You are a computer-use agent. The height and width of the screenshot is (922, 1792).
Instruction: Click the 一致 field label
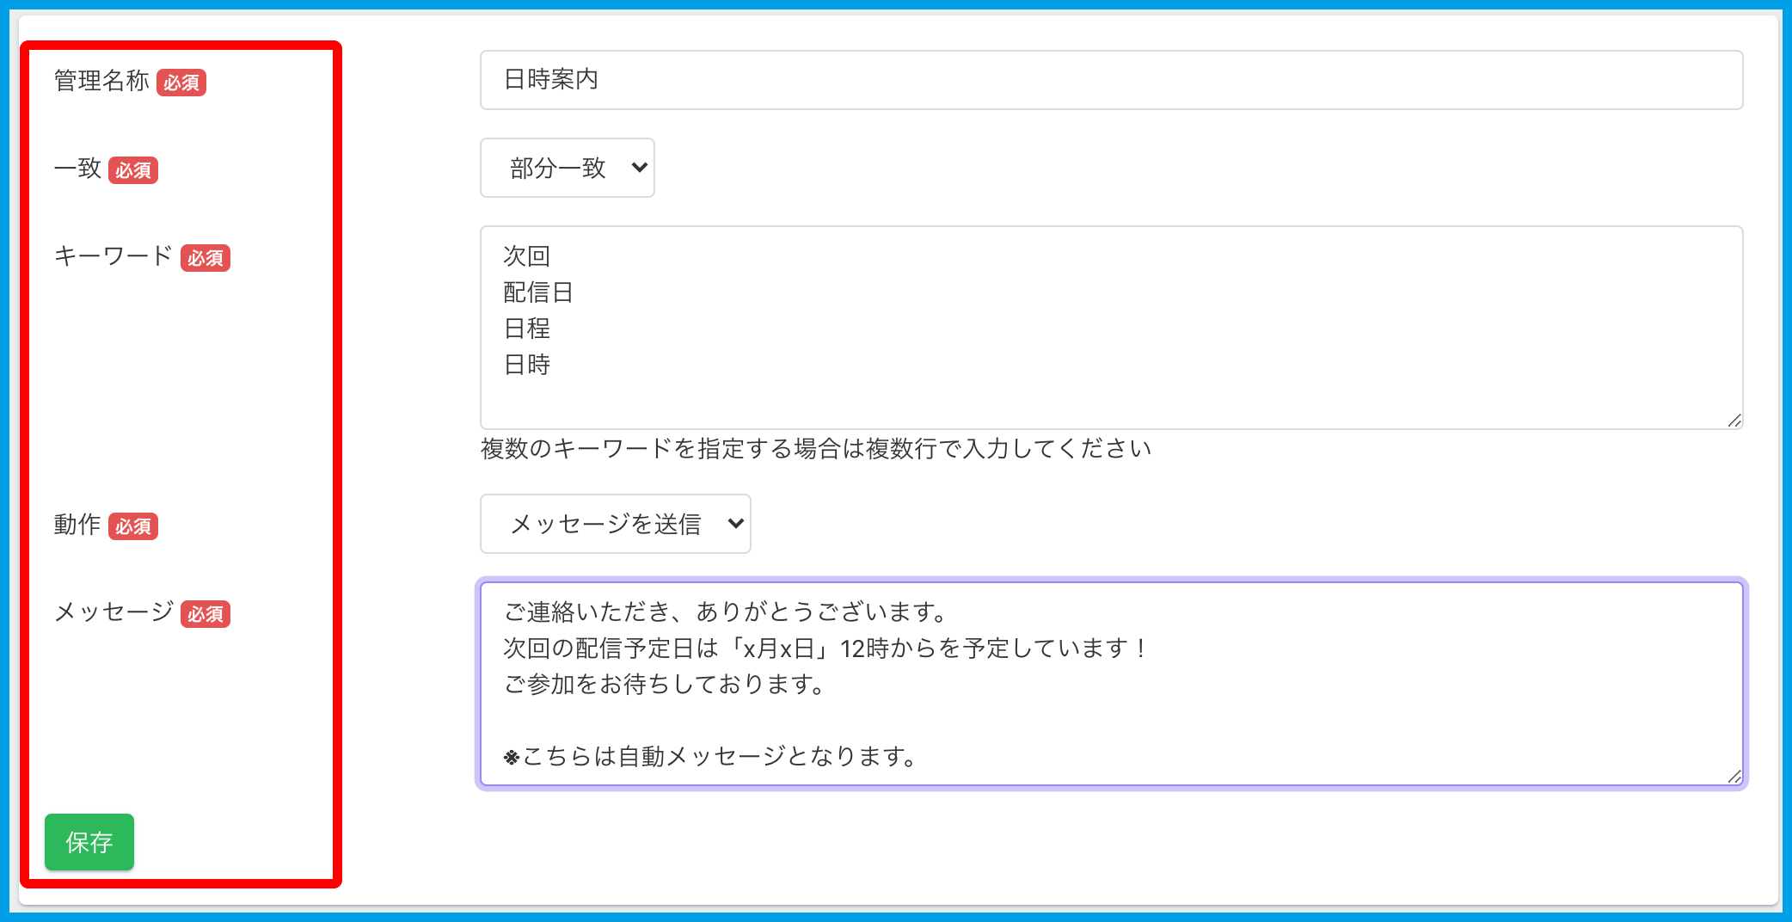[x=77, y=169]
